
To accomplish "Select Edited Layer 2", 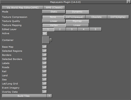I will 60,29.
